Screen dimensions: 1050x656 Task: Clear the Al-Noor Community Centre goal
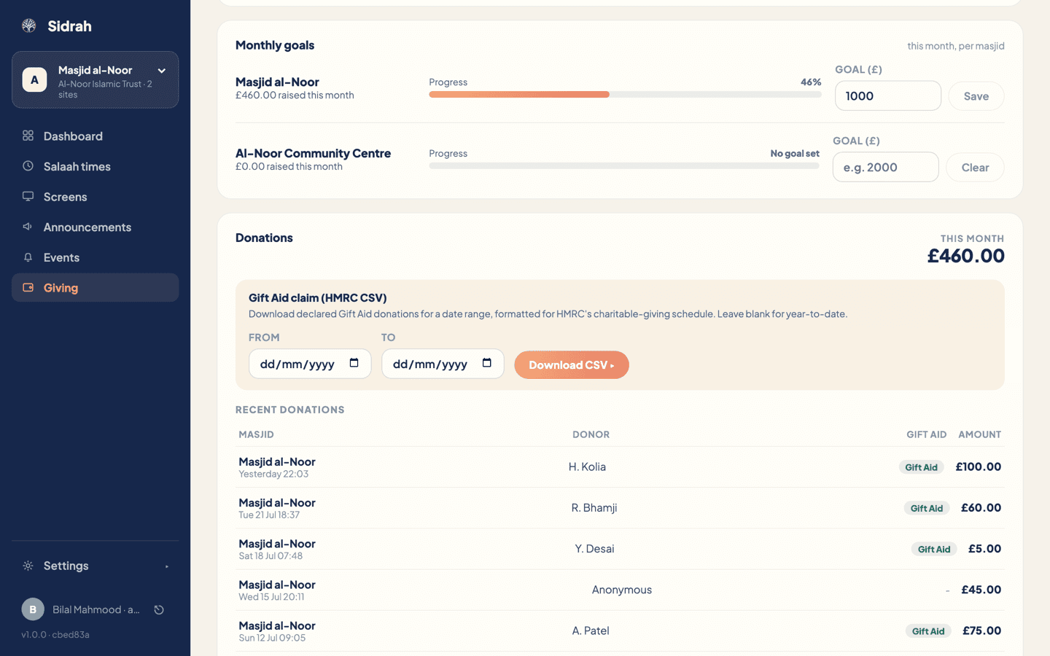975,168
